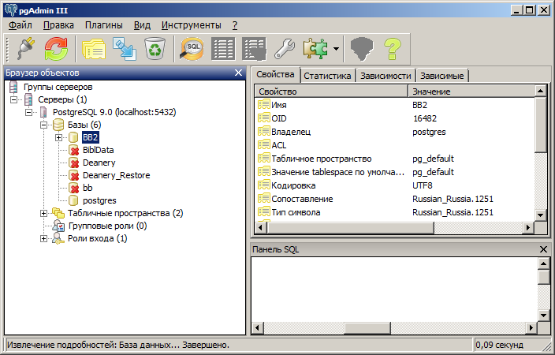Click the Групповые роли group icon

58,226
